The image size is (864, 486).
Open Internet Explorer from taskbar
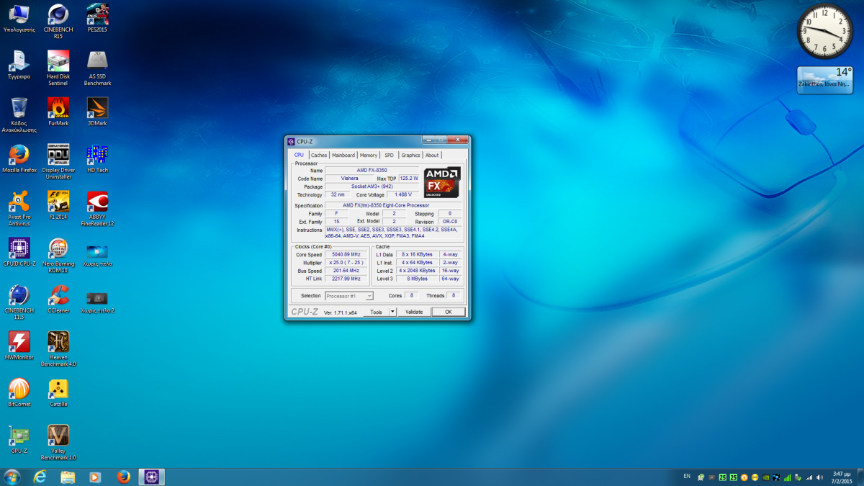[40, 477]
